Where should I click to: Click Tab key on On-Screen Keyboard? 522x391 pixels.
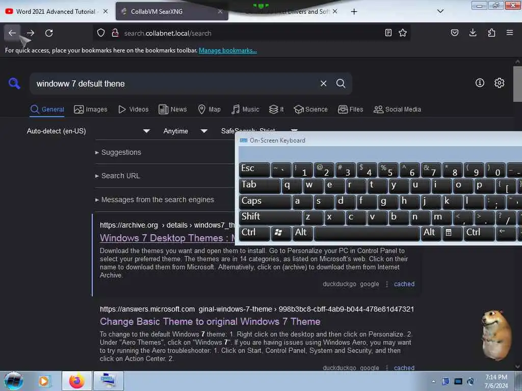point(259,186)
